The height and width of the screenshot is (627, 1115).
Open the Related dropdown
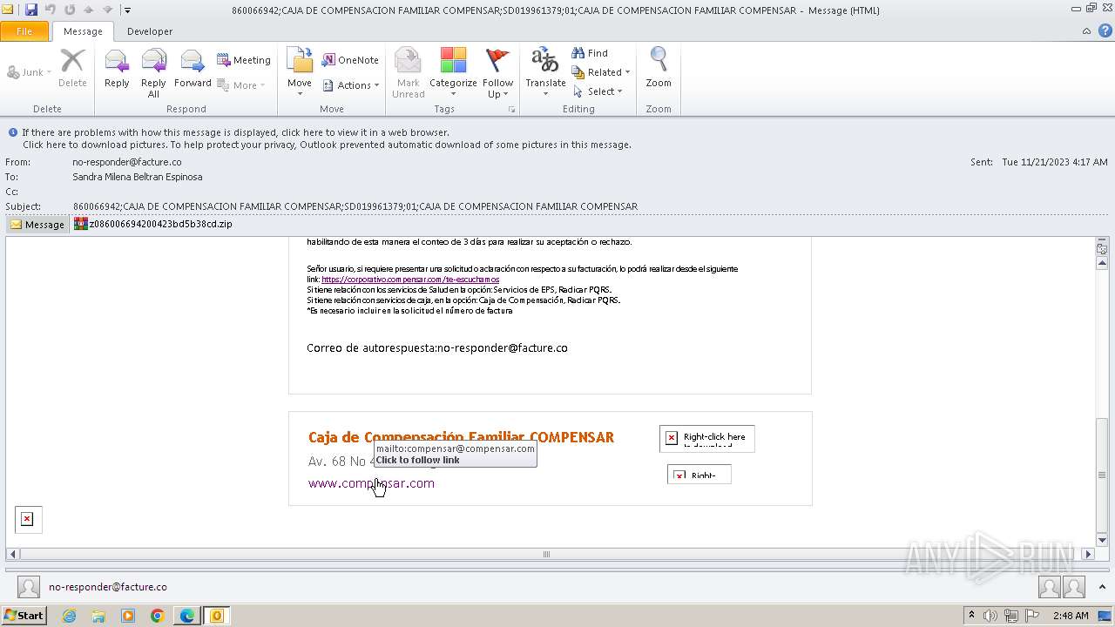[601, 72]
